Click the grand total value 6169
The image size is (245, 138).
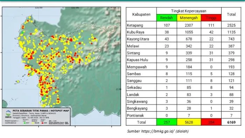pyautogui.click(x=231, y=122)
